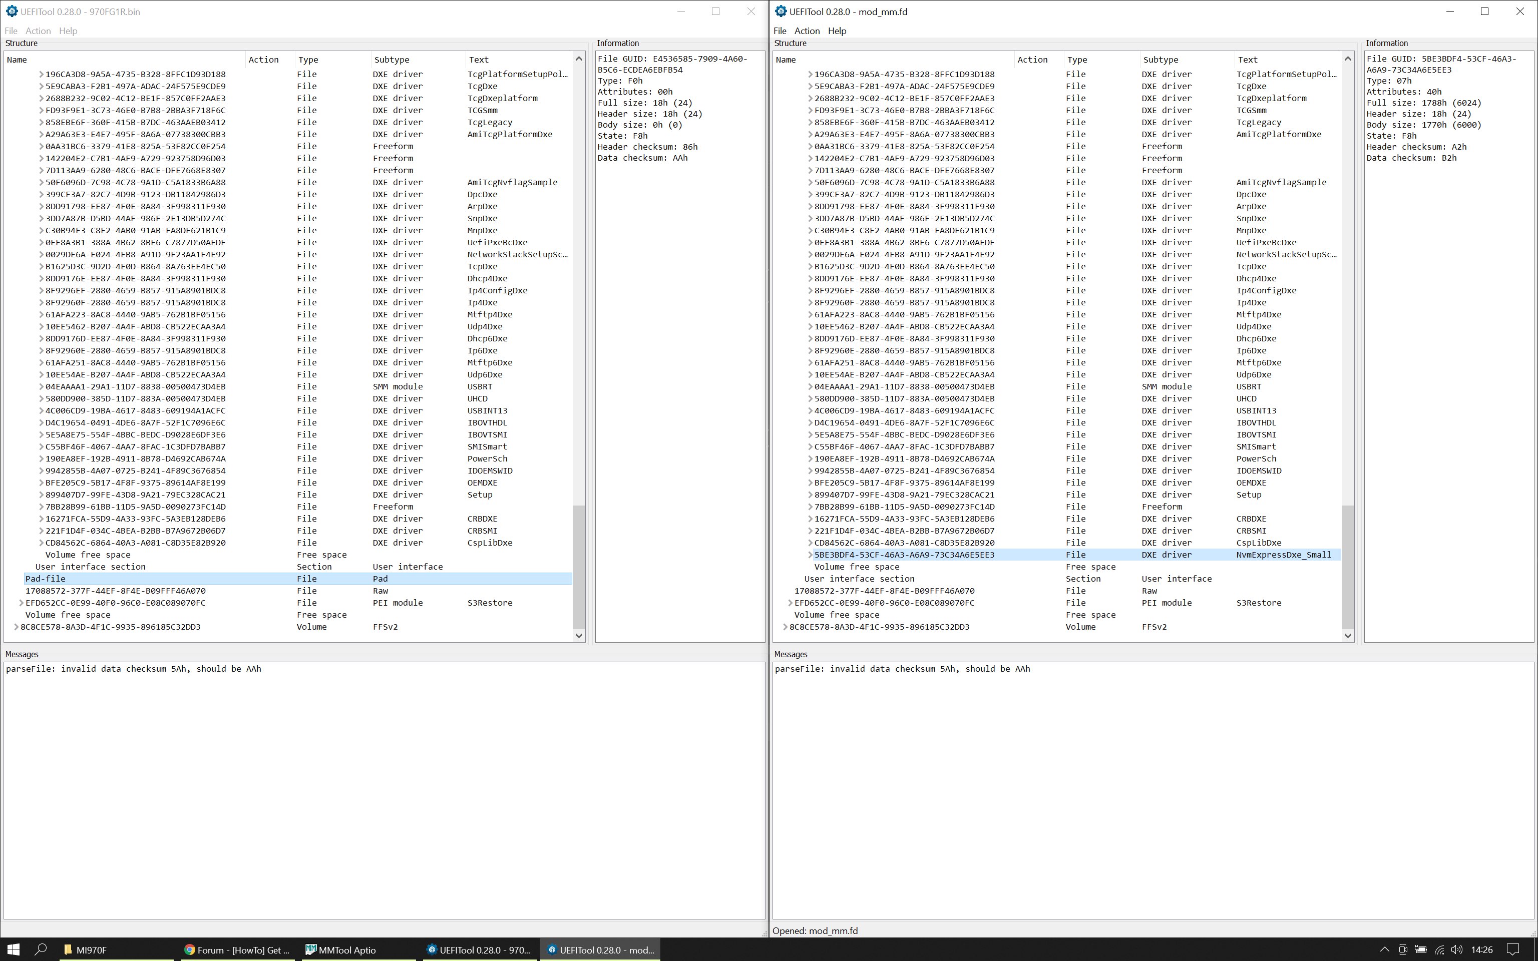Open notification center icon
The image size is (1538, 961).
tap(1513, 949)
